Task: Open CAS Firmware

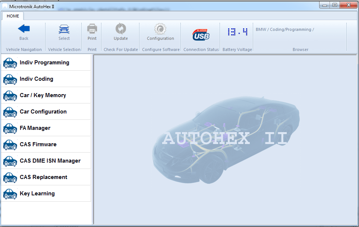Action: (x=46, y=144)
